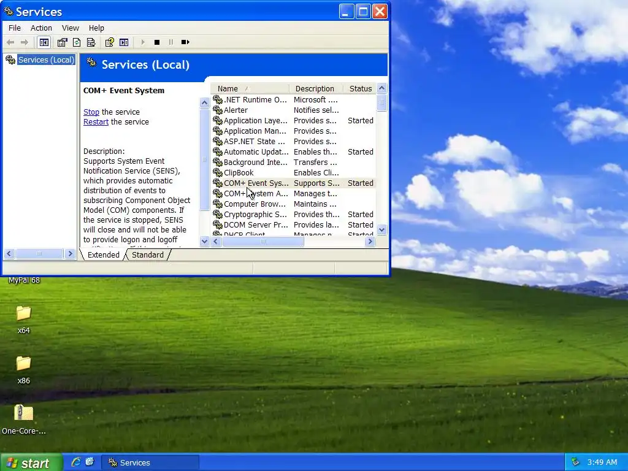
Task: Click the down arrow of the description pane scrollbar
Action: click(204, 241)
